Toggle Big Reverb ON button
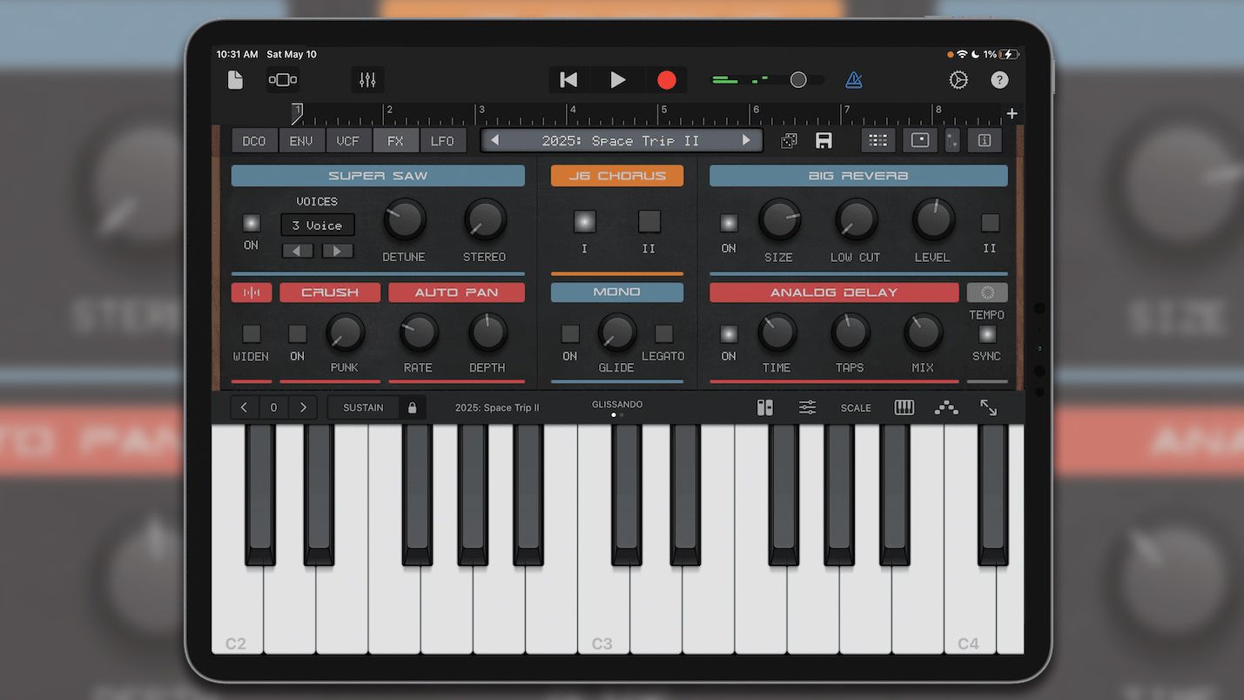Screen dimensions: 1244x700 (x=729, y=223)
